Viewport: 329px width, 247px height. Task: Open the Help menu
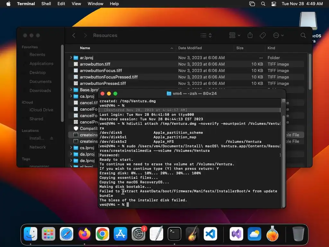coord(114,4)
